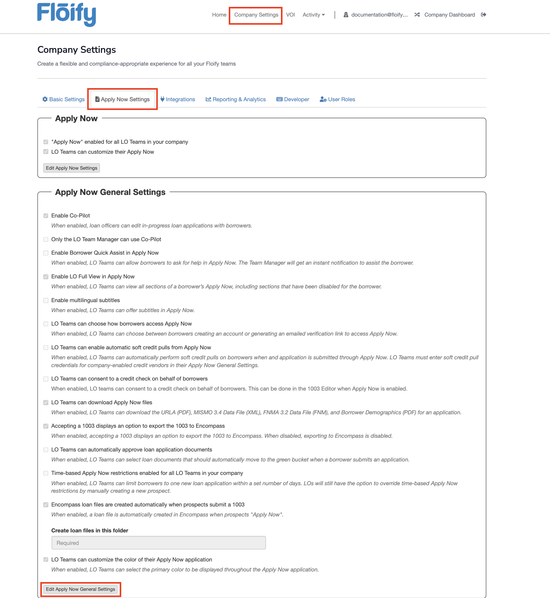Click the plug icon on Integrations
The image size is (550, 598).
(162, 99)
